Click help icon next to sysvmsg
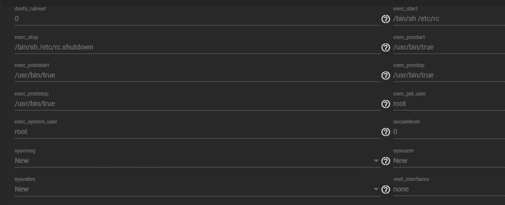This screenshot has width=505, height=205. pyautogui.click(x=386, y=161)
